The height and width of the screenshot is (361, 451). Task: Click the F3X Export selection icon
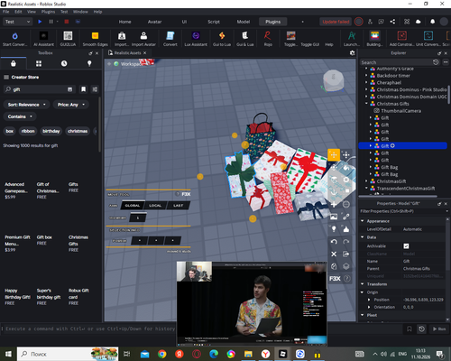point(346,254)
